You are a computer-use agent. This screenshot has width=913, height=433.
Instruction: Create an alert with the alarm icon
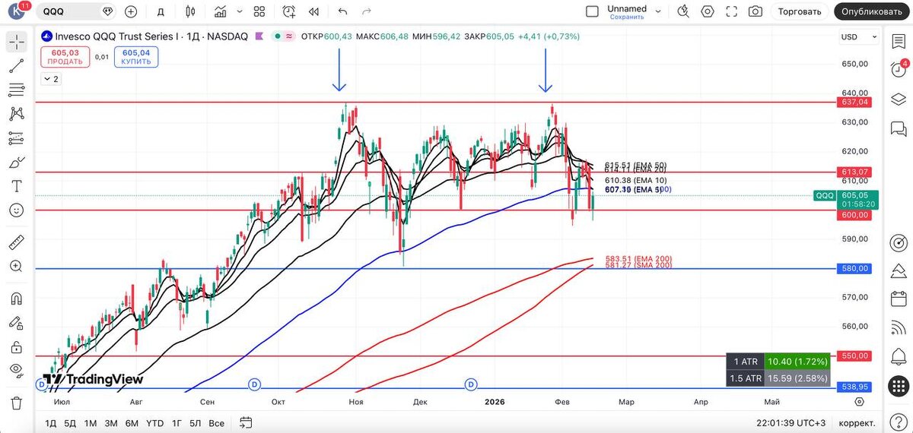[289, 11]
